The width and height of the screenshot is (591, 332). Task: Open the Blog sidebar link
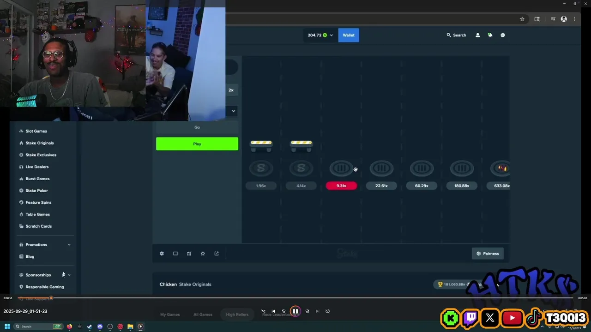coord(30,256)
